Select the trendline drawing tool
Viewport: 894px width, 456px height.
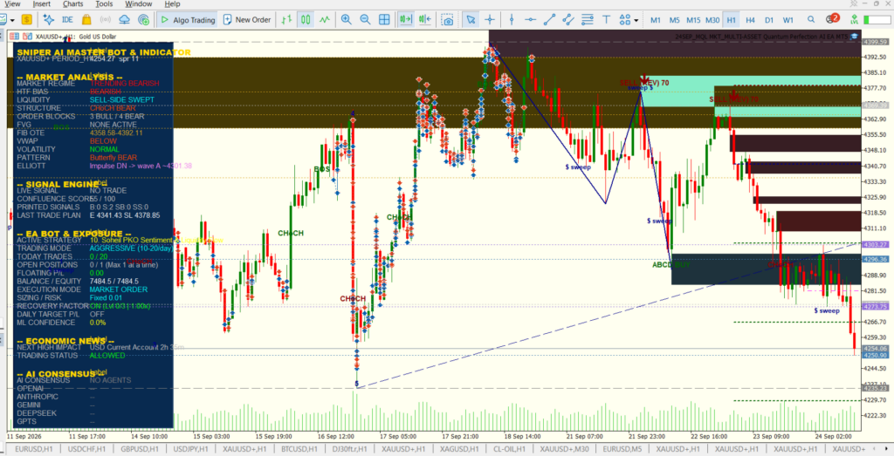click(x=550, y=20)
